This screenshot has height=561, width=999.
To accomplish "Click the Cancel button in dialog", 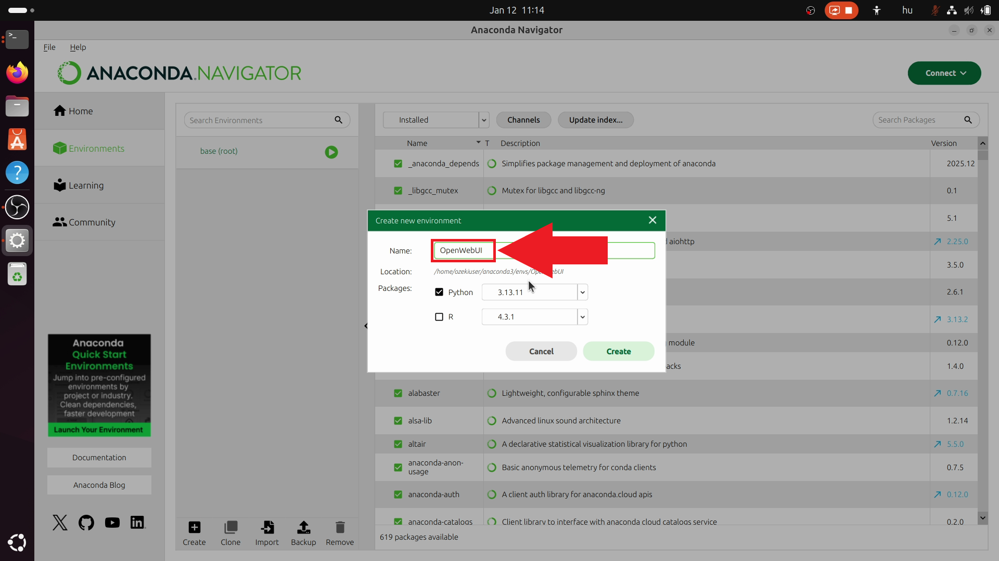I will tap(541, 351).
